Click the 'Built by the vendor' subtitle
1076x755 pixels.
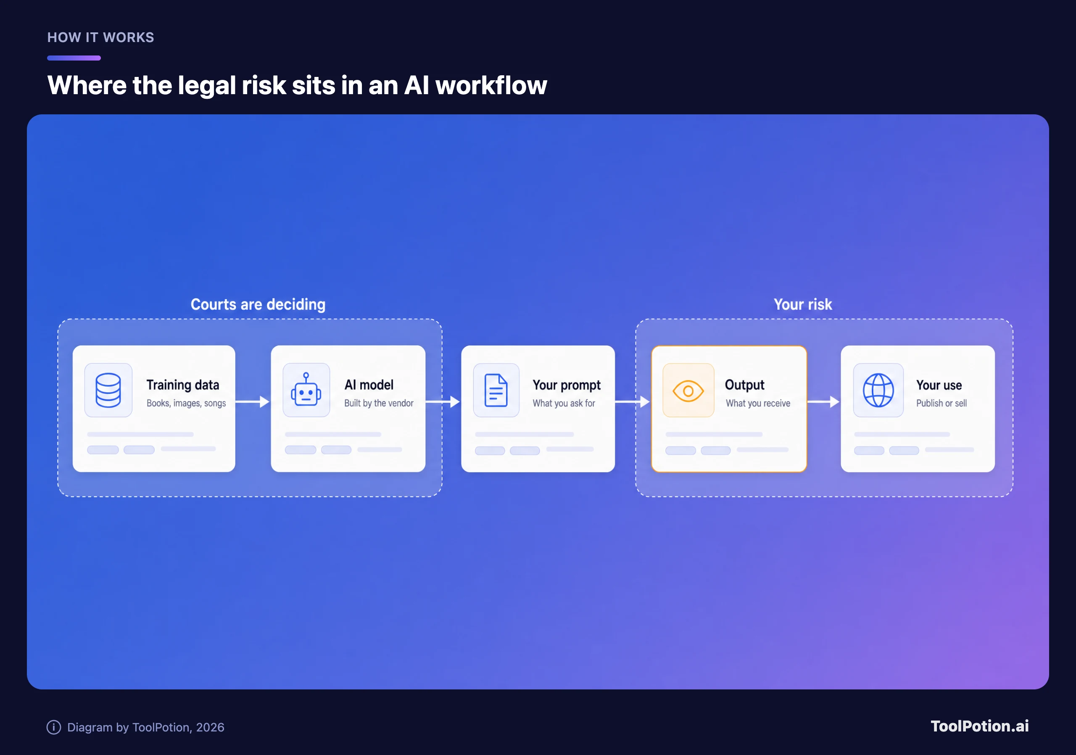[379, 403]
